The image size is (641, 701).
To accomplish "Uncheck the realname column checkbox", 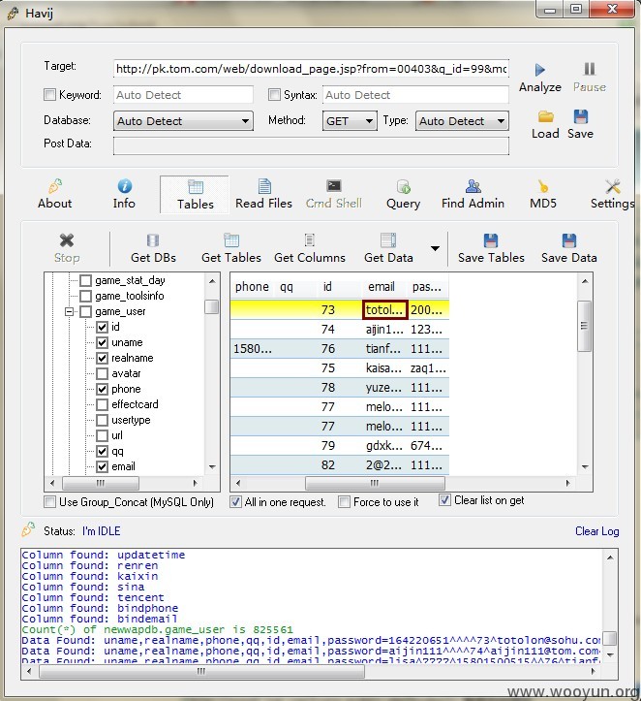I will pyautogui.click(x=103, y=358).
